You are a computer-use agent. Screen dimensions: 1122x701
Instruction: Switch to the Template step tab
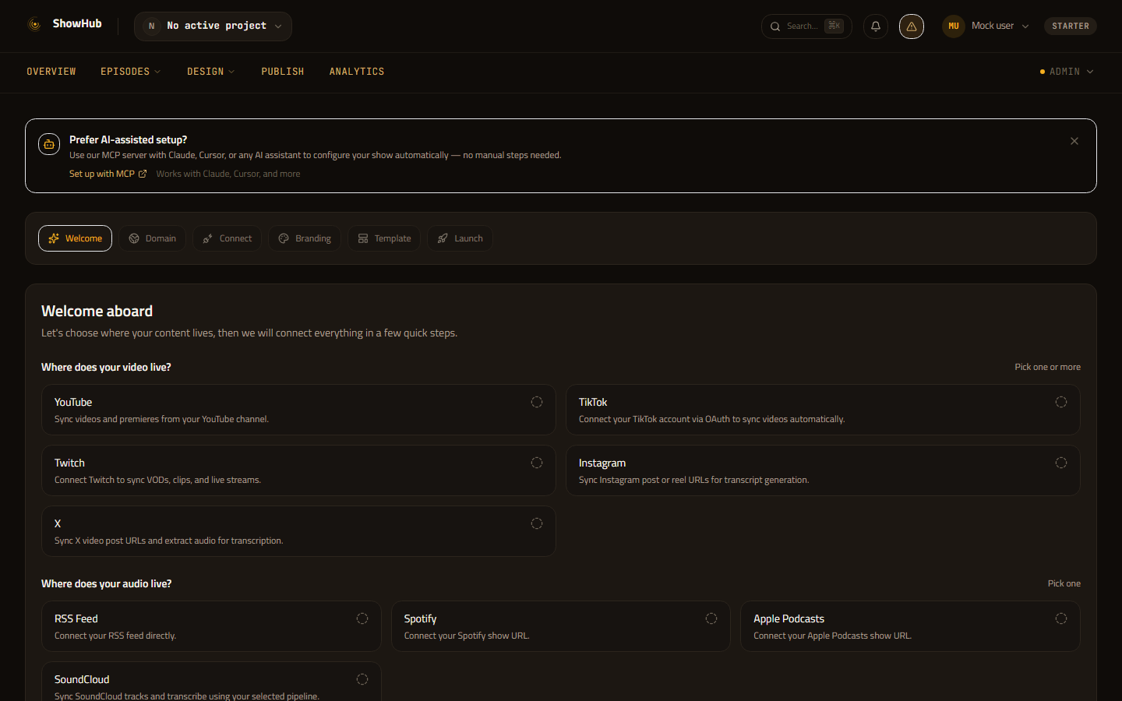tap(384, 238)
